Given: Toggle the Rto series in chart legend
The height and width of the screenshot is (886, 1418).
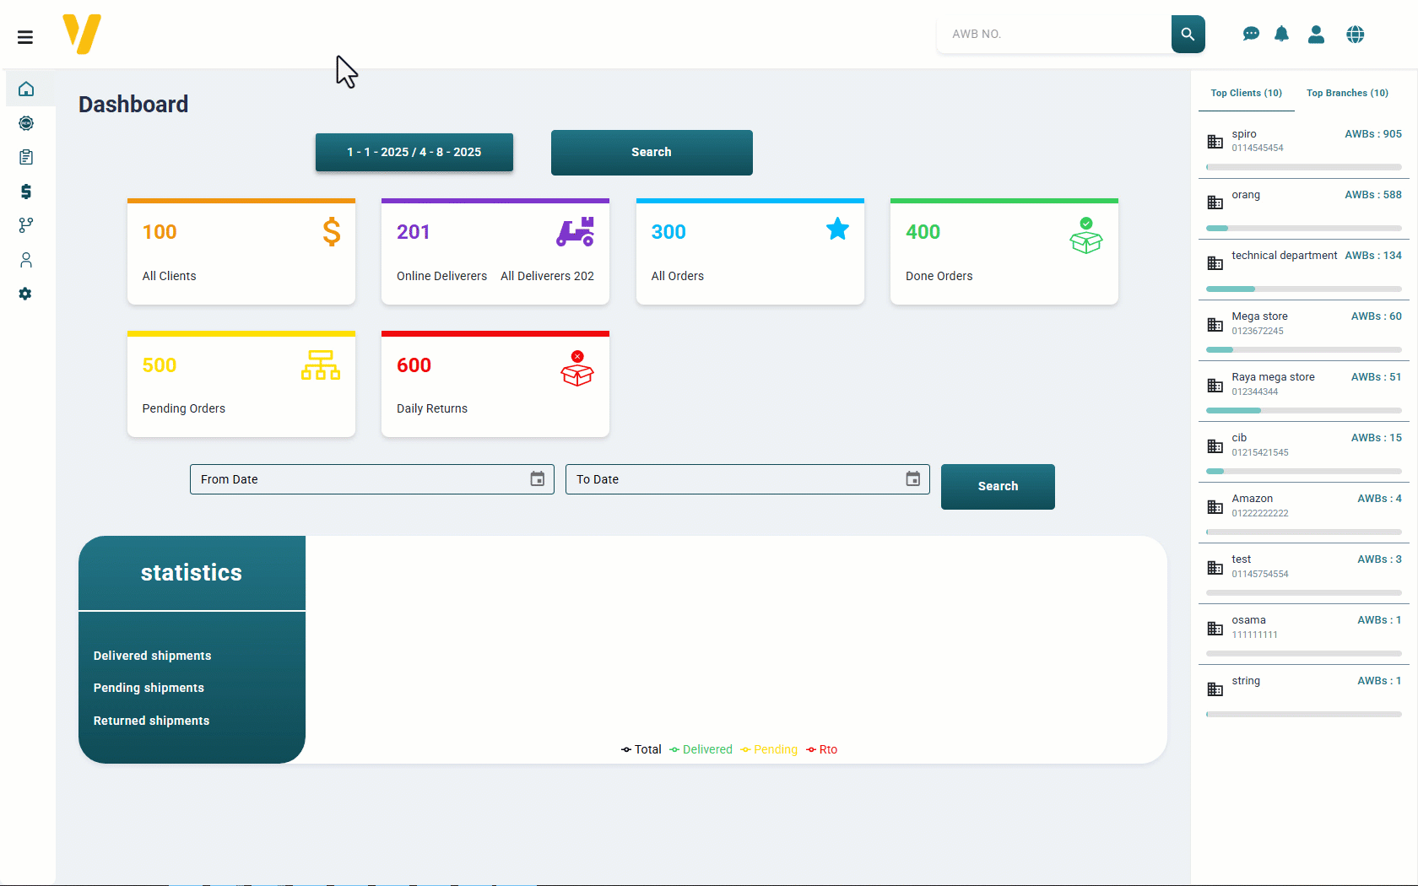Looking at the screenshot, I should pos(821,749).
